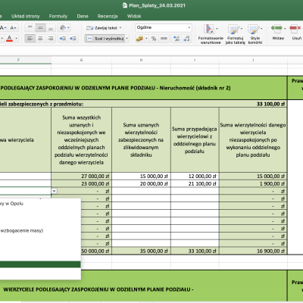This screenshot has width=303, height=303.
Task: Switch to Dane tab
Action: [x=83, y=16]
